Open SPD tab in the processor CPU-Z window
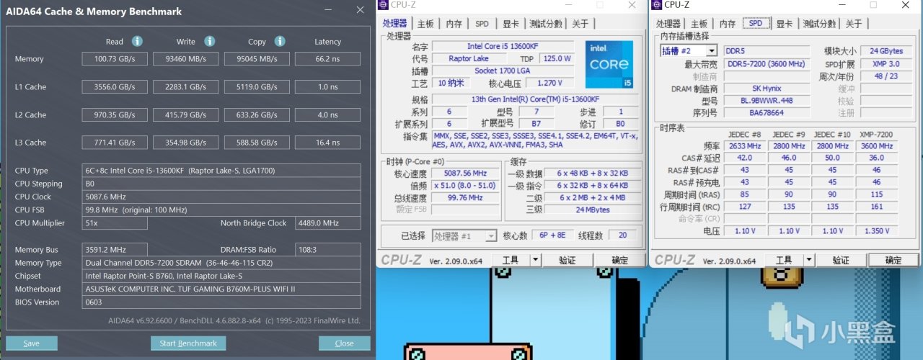The height and width of the screenshot is (360, 923). coord(482,24)
